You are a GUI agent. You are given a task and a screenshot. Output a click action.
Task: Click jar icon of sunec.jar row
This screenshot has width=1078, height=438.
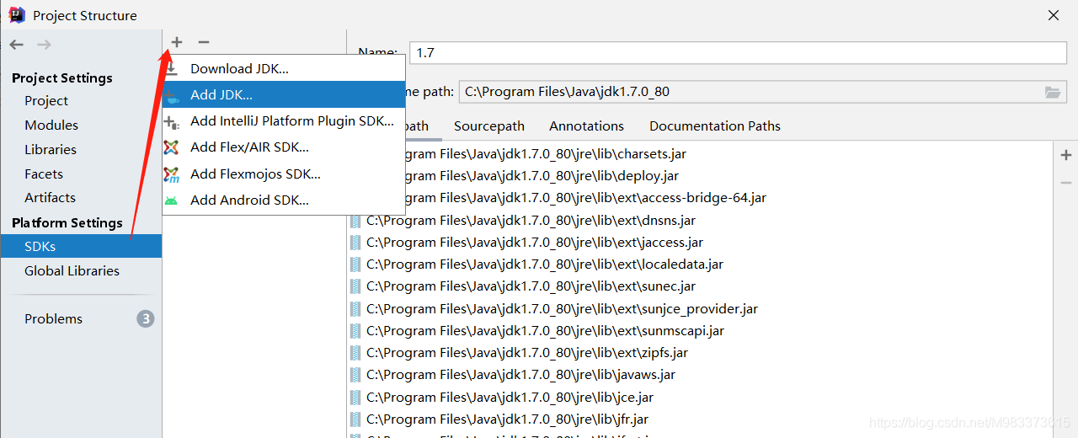pos(355,286)
